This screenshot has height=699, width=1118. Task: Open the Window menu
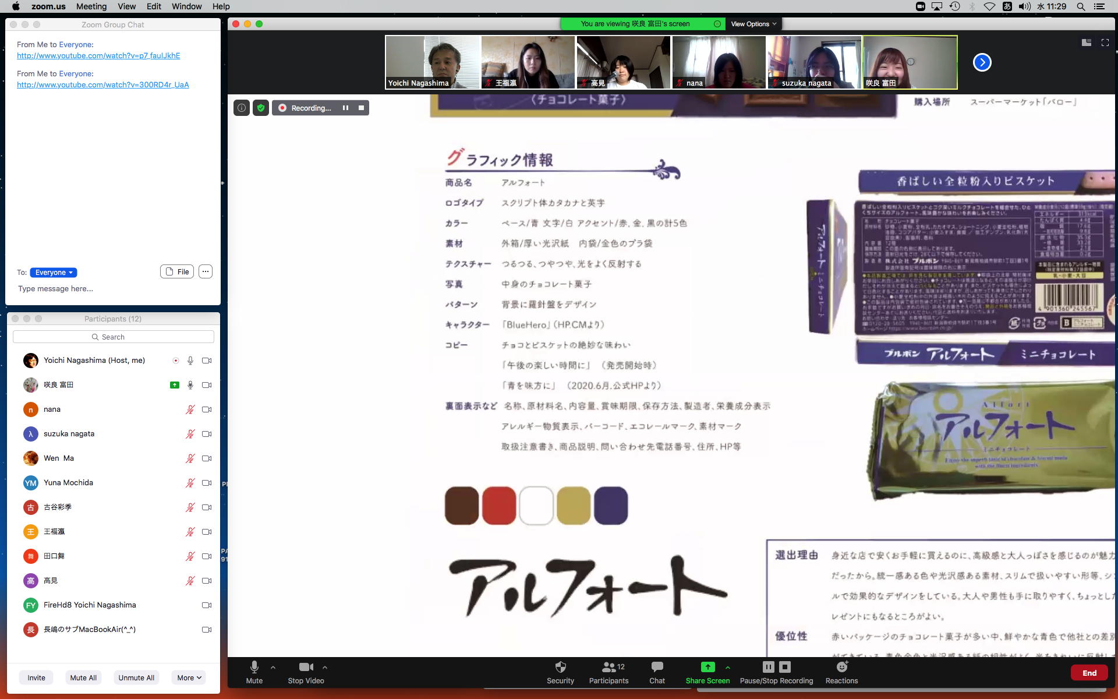click(186, 6)
